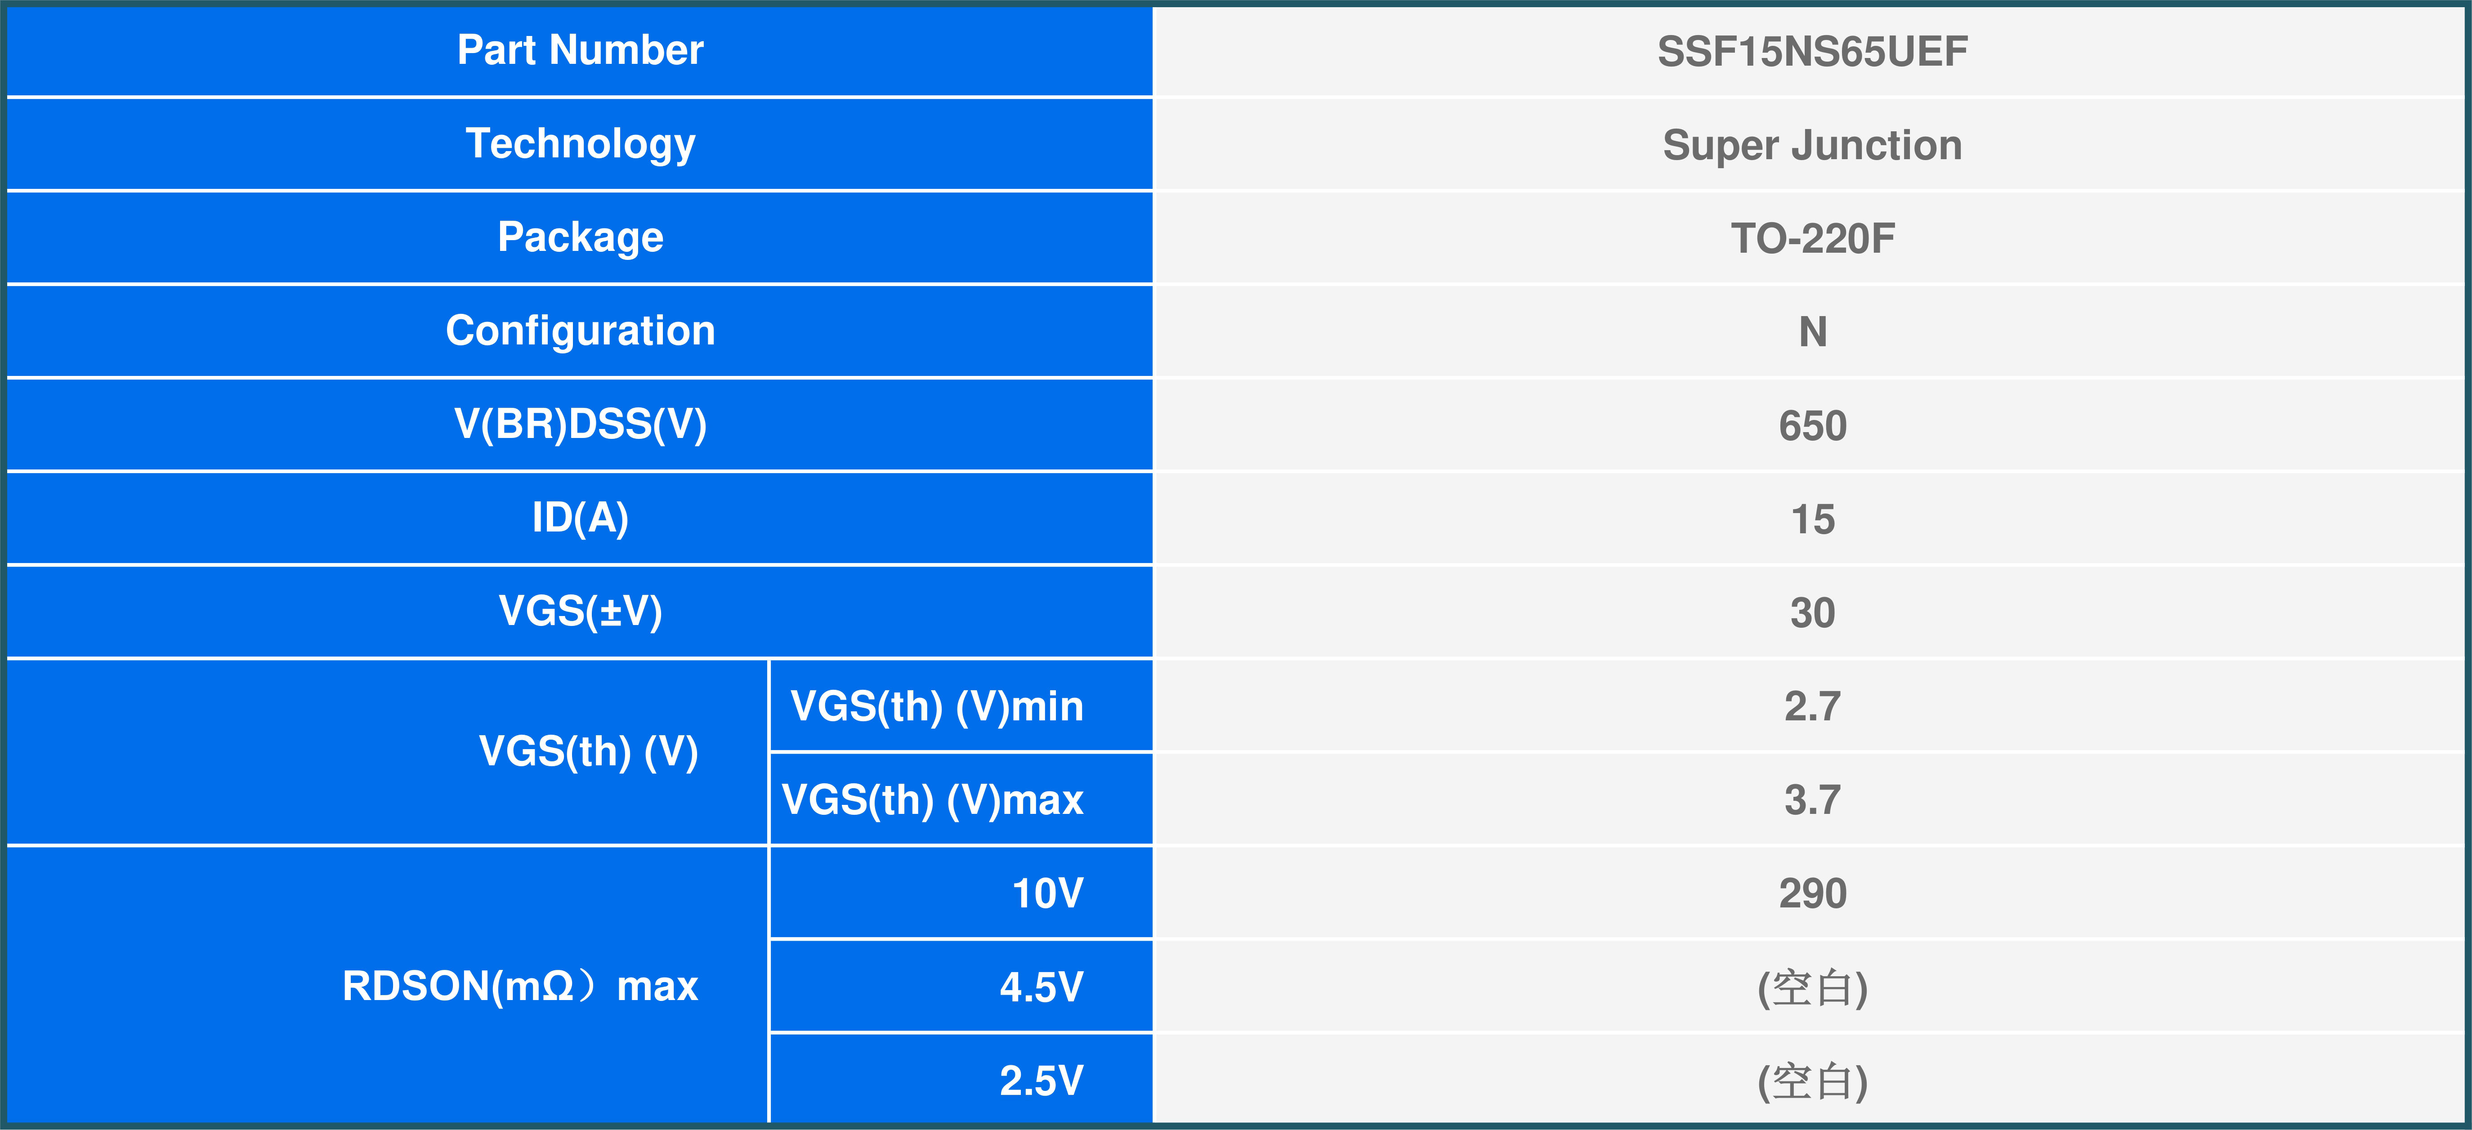Click the Part Number header cell
The width and height of the screenshot is (2472, 1130).
580,50
